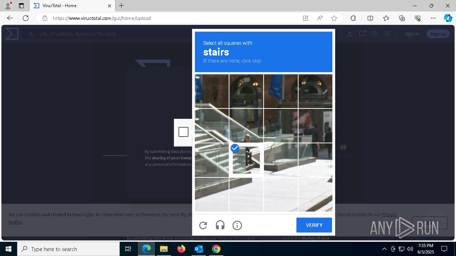
Task: Select stairs tile at left of third row
Action: click(212, 160)
